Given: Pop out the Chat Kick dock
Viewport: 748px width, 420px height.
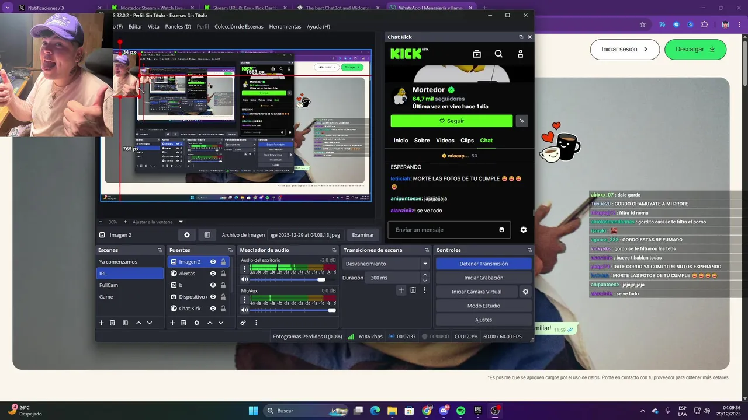Looking at the screenshot, I should click(521, 37).
